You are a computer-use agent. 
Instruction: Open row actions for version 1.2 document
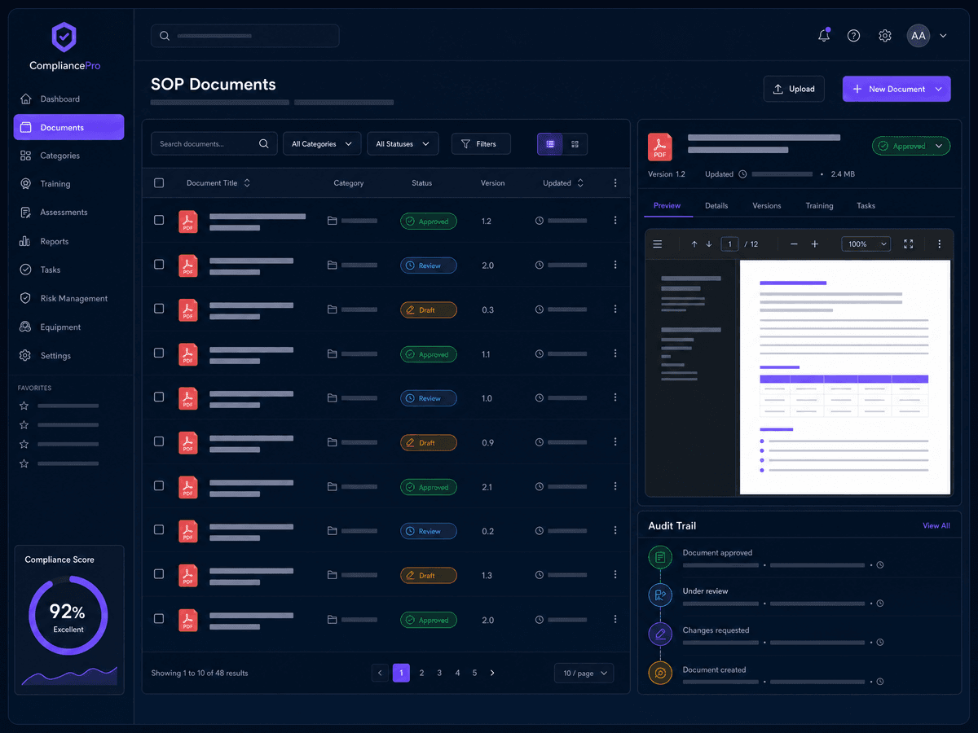615,221
